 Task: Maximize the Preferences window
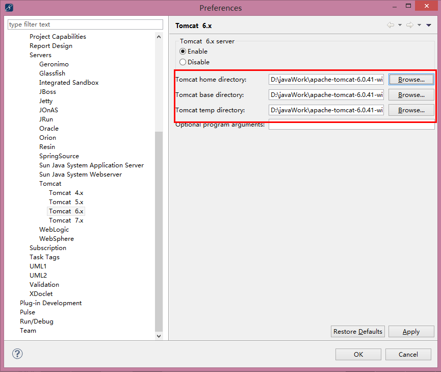coord(408,6)
